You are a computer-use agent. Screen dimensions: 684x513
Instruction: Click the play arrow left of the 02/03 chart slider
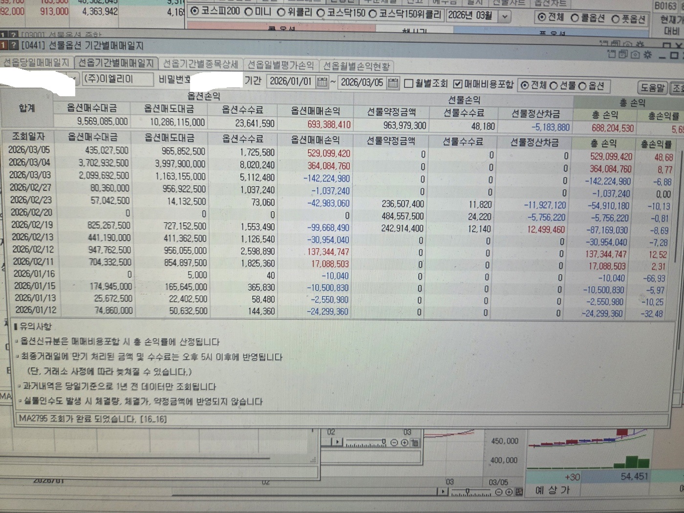[x=337, y=442]
